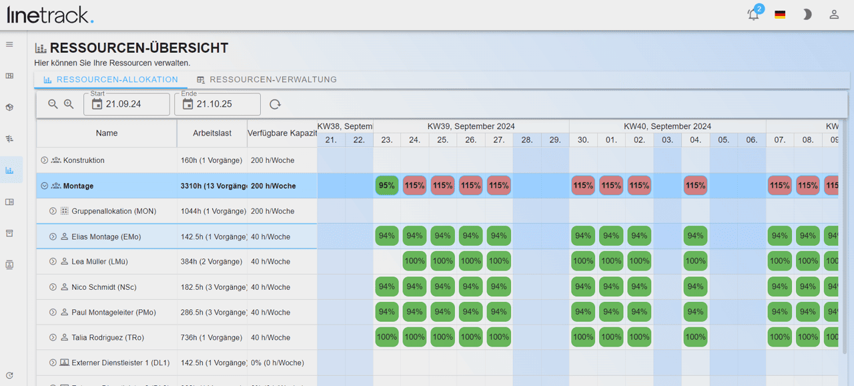Image resolution: width=854 pixels, height=386 pixels.
Task: Click the Arbeitslast column header
Action: pos(212,133)
